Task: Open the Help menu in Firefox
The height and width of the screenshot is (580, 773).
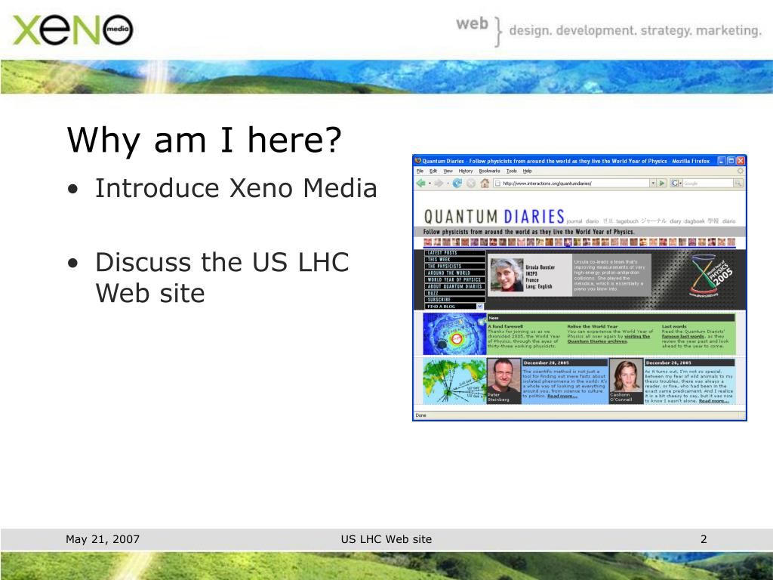Action: [x=527, y=171]
